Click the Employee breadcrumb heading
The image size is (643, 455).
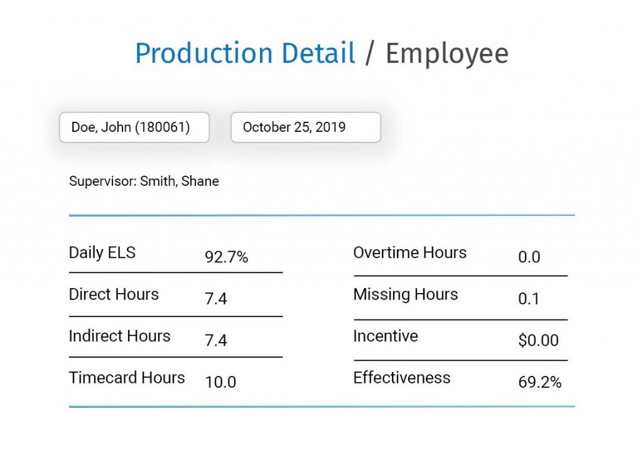tap(446, 53)
